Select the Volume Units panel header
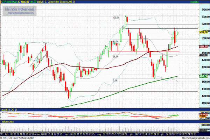The width and height of the screenshot is (210, 140). click(8, 121)
